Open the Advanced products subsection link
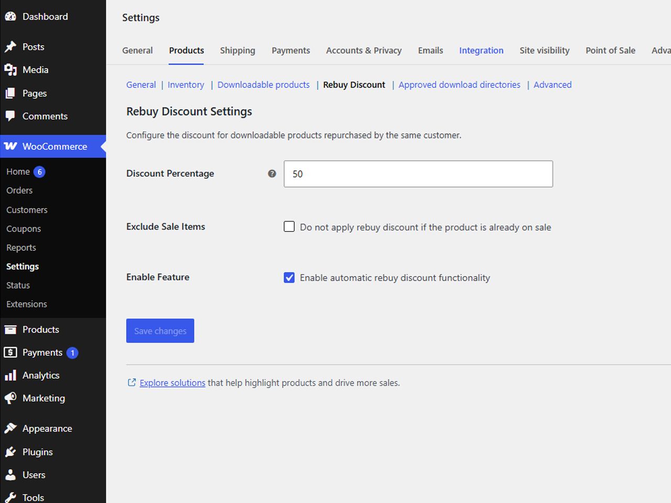This screenshot has width=671, height=503. click(553, 85)
